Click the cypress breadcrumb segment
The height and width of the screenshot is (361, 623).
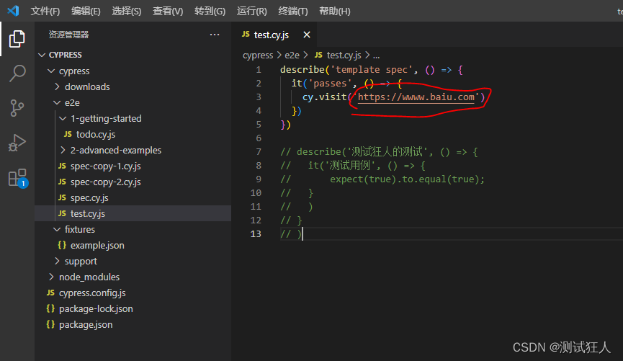coord(258,55)
